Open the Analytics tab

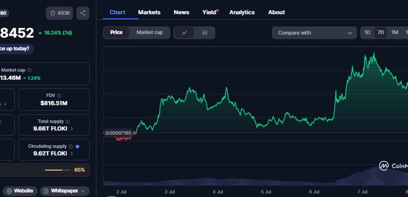click(x=242, y=12)
